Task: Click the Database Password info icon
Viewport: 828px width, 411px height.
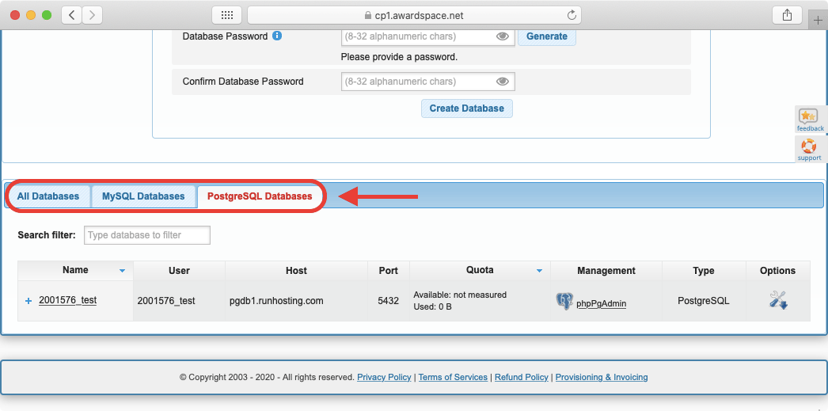Action: (277, 36)
